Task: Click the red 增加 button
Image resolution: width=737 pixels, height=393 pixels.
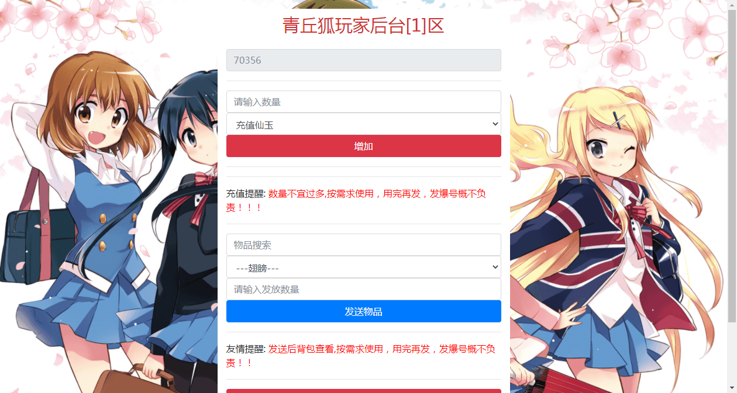Action: [x=363, y=146]
